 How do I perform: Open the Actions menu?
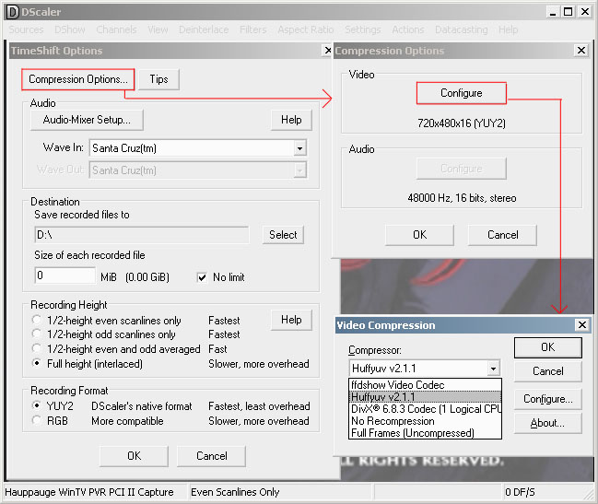coord(407,29)
